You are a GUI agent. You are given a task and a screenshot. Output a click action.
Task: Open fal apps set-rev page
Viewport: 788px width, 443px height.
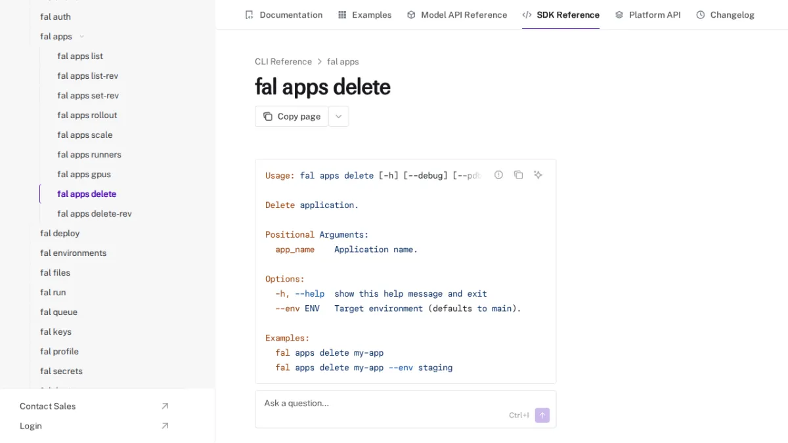pyautogui.click(x=88, y=96)
